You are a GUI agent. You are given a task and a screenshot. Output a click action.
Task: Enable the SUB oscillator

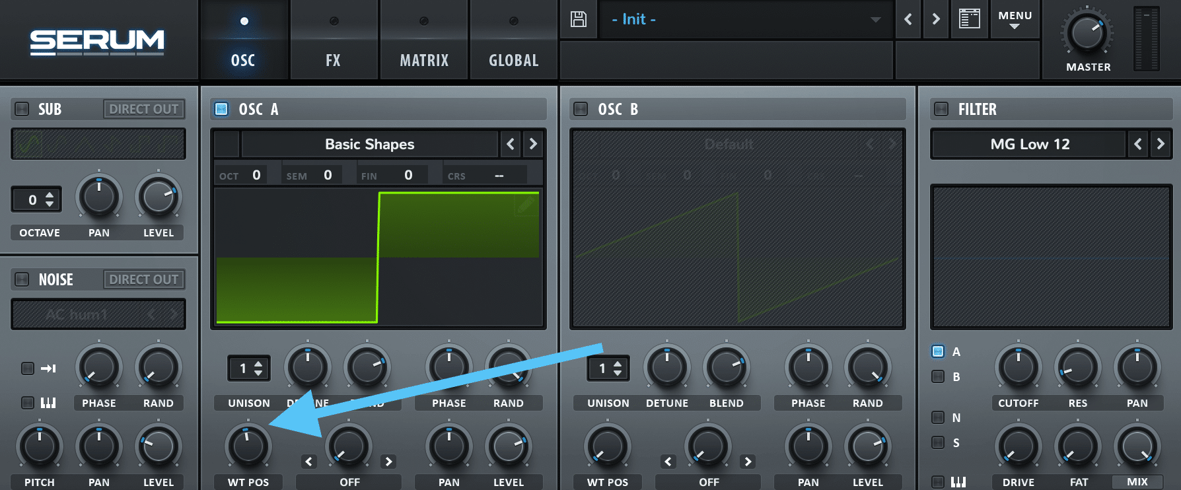pyautogui.click(x=22, y=109)
